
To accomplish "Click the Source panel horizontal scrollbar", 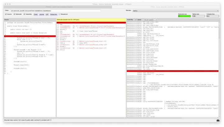I will pyautogui.click(x=30, y=118).
